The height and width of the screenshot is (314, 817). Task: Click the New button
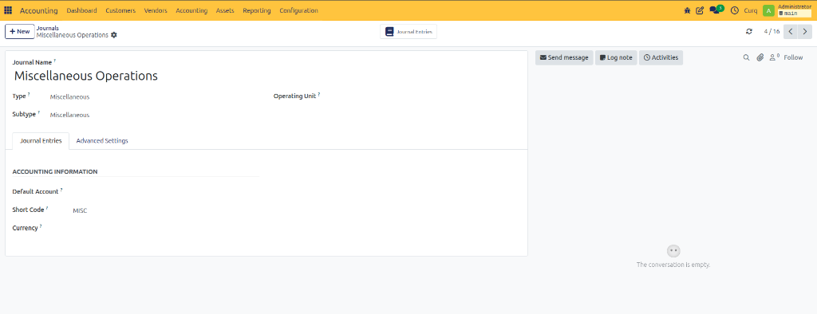coord(20,31)
